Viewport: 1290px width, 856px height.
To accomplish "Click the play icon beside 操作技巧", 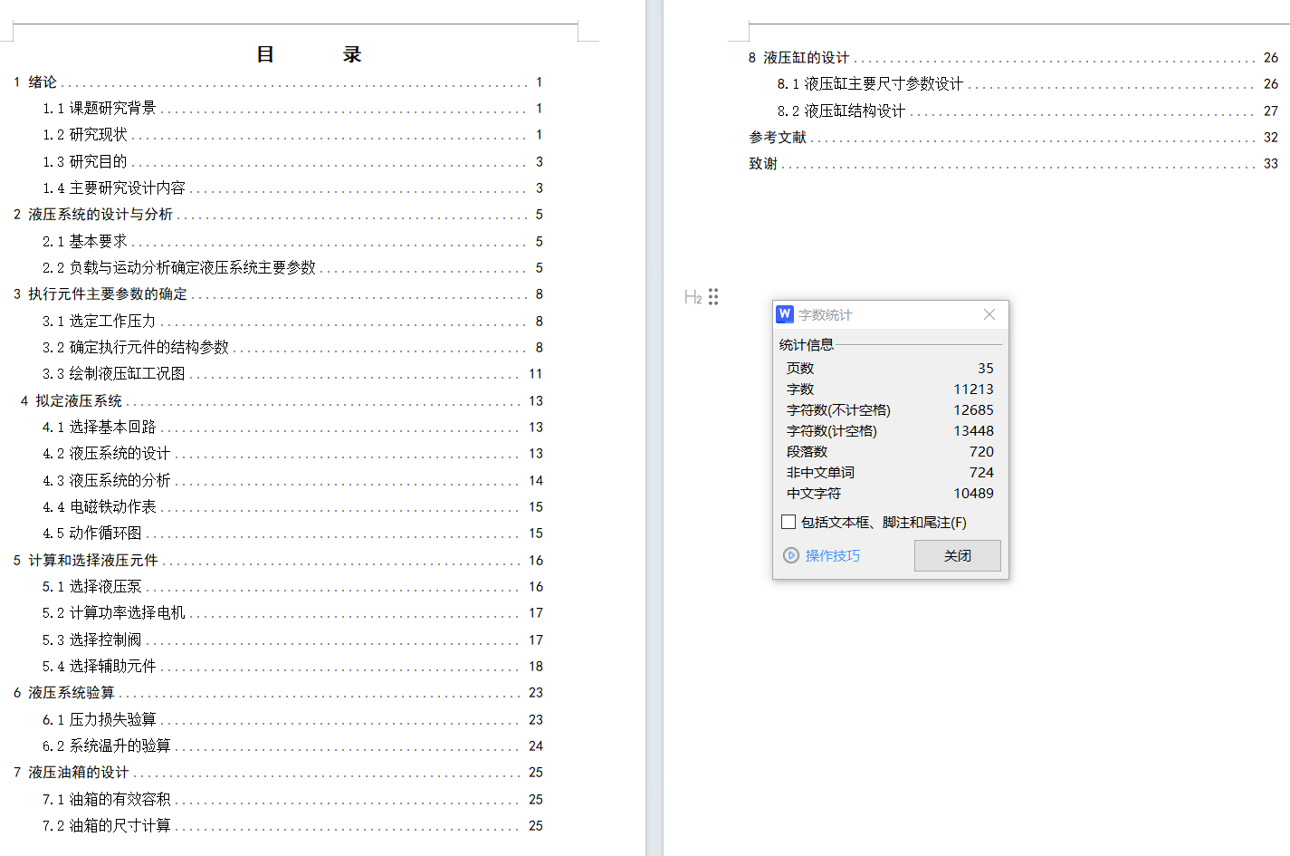I will point(791,555).
